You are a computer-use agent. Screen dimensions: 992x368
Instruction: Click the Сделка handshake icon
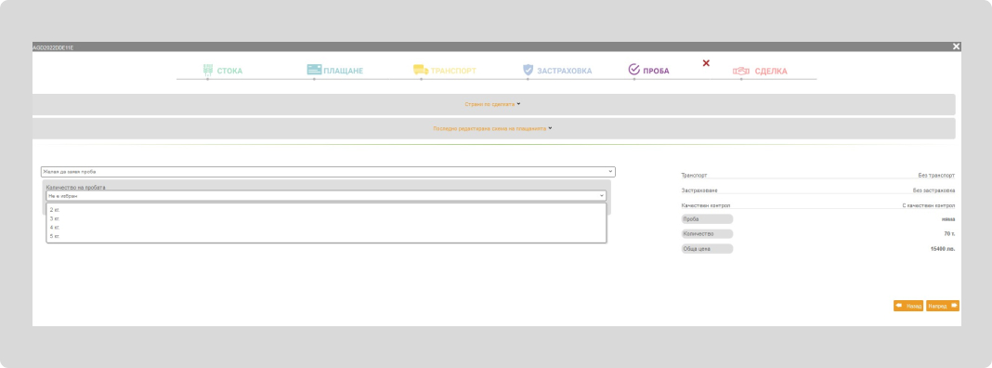click(741, 71)
